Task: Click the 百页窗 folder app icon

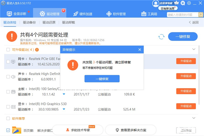Action: (17, 130)
